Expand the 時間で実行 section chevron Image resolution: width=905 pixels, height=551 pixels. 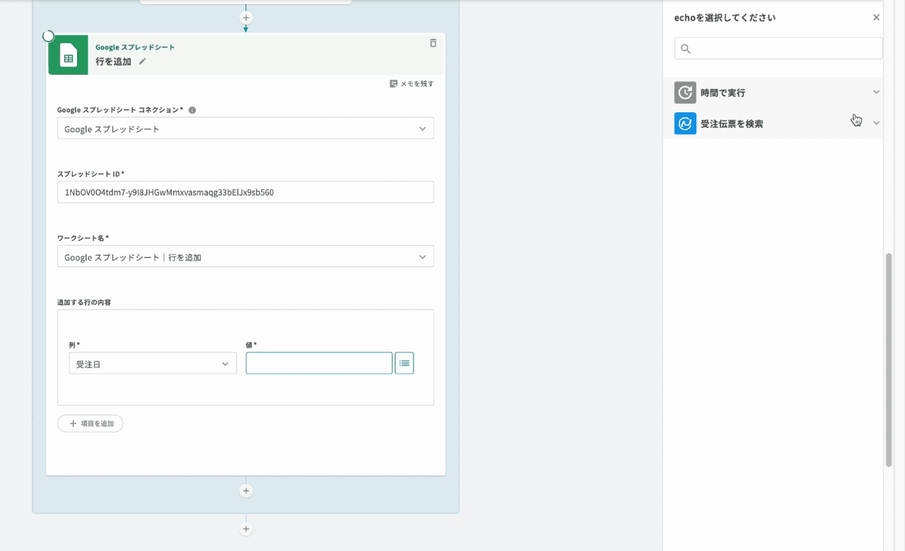pyautogui.click(x=876, y=93)
